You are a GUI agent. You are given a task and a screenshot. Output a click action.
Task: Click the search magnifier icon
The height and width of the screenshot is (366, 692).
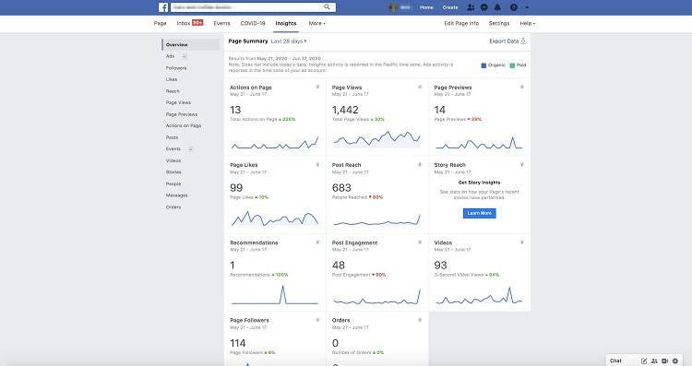click(x=327, y=7)
